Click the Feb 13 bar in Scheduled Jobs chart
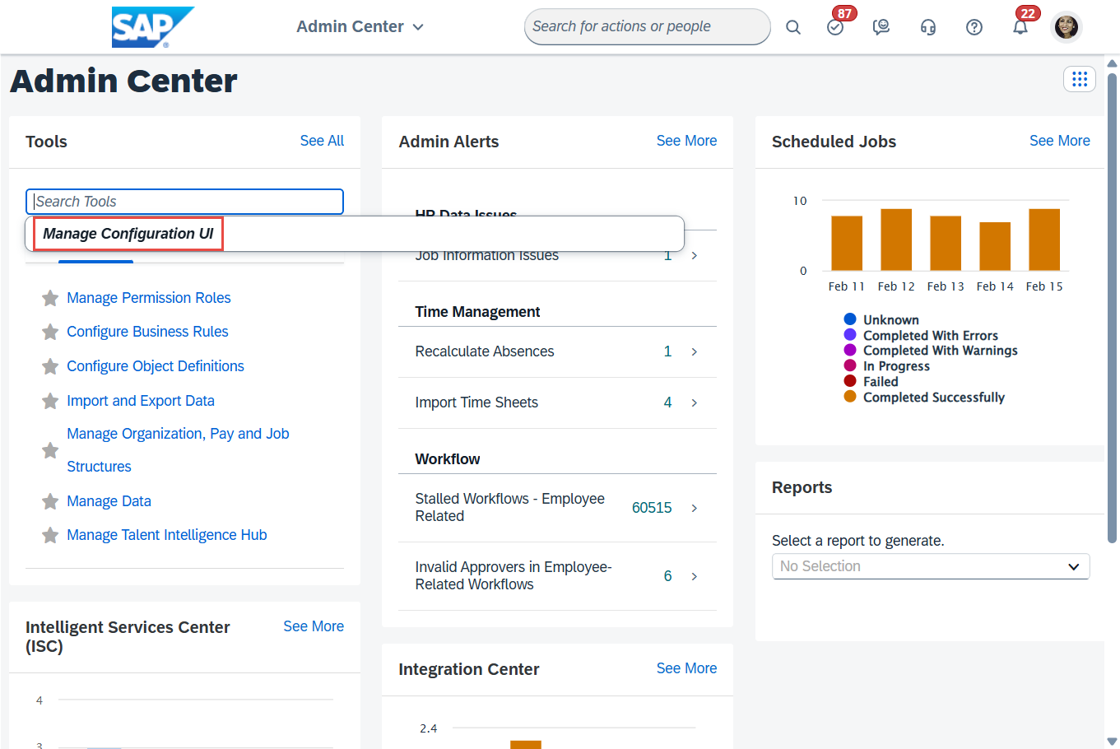Screen dimensions: 1120x749 [945, 243]
